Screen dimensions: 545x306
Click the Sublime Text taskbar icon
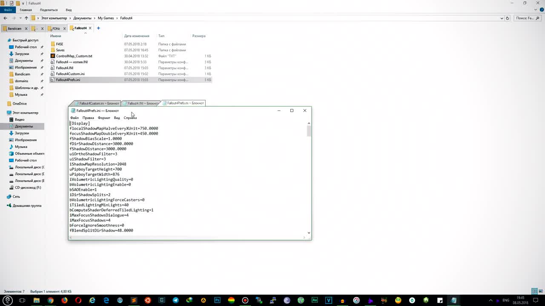(x=134, y=300)
